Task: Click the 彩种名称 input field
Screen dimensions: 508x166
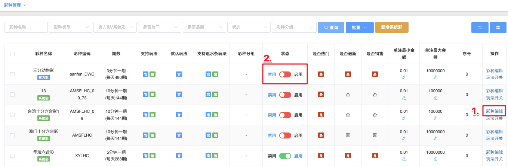Action: point(26,28)
